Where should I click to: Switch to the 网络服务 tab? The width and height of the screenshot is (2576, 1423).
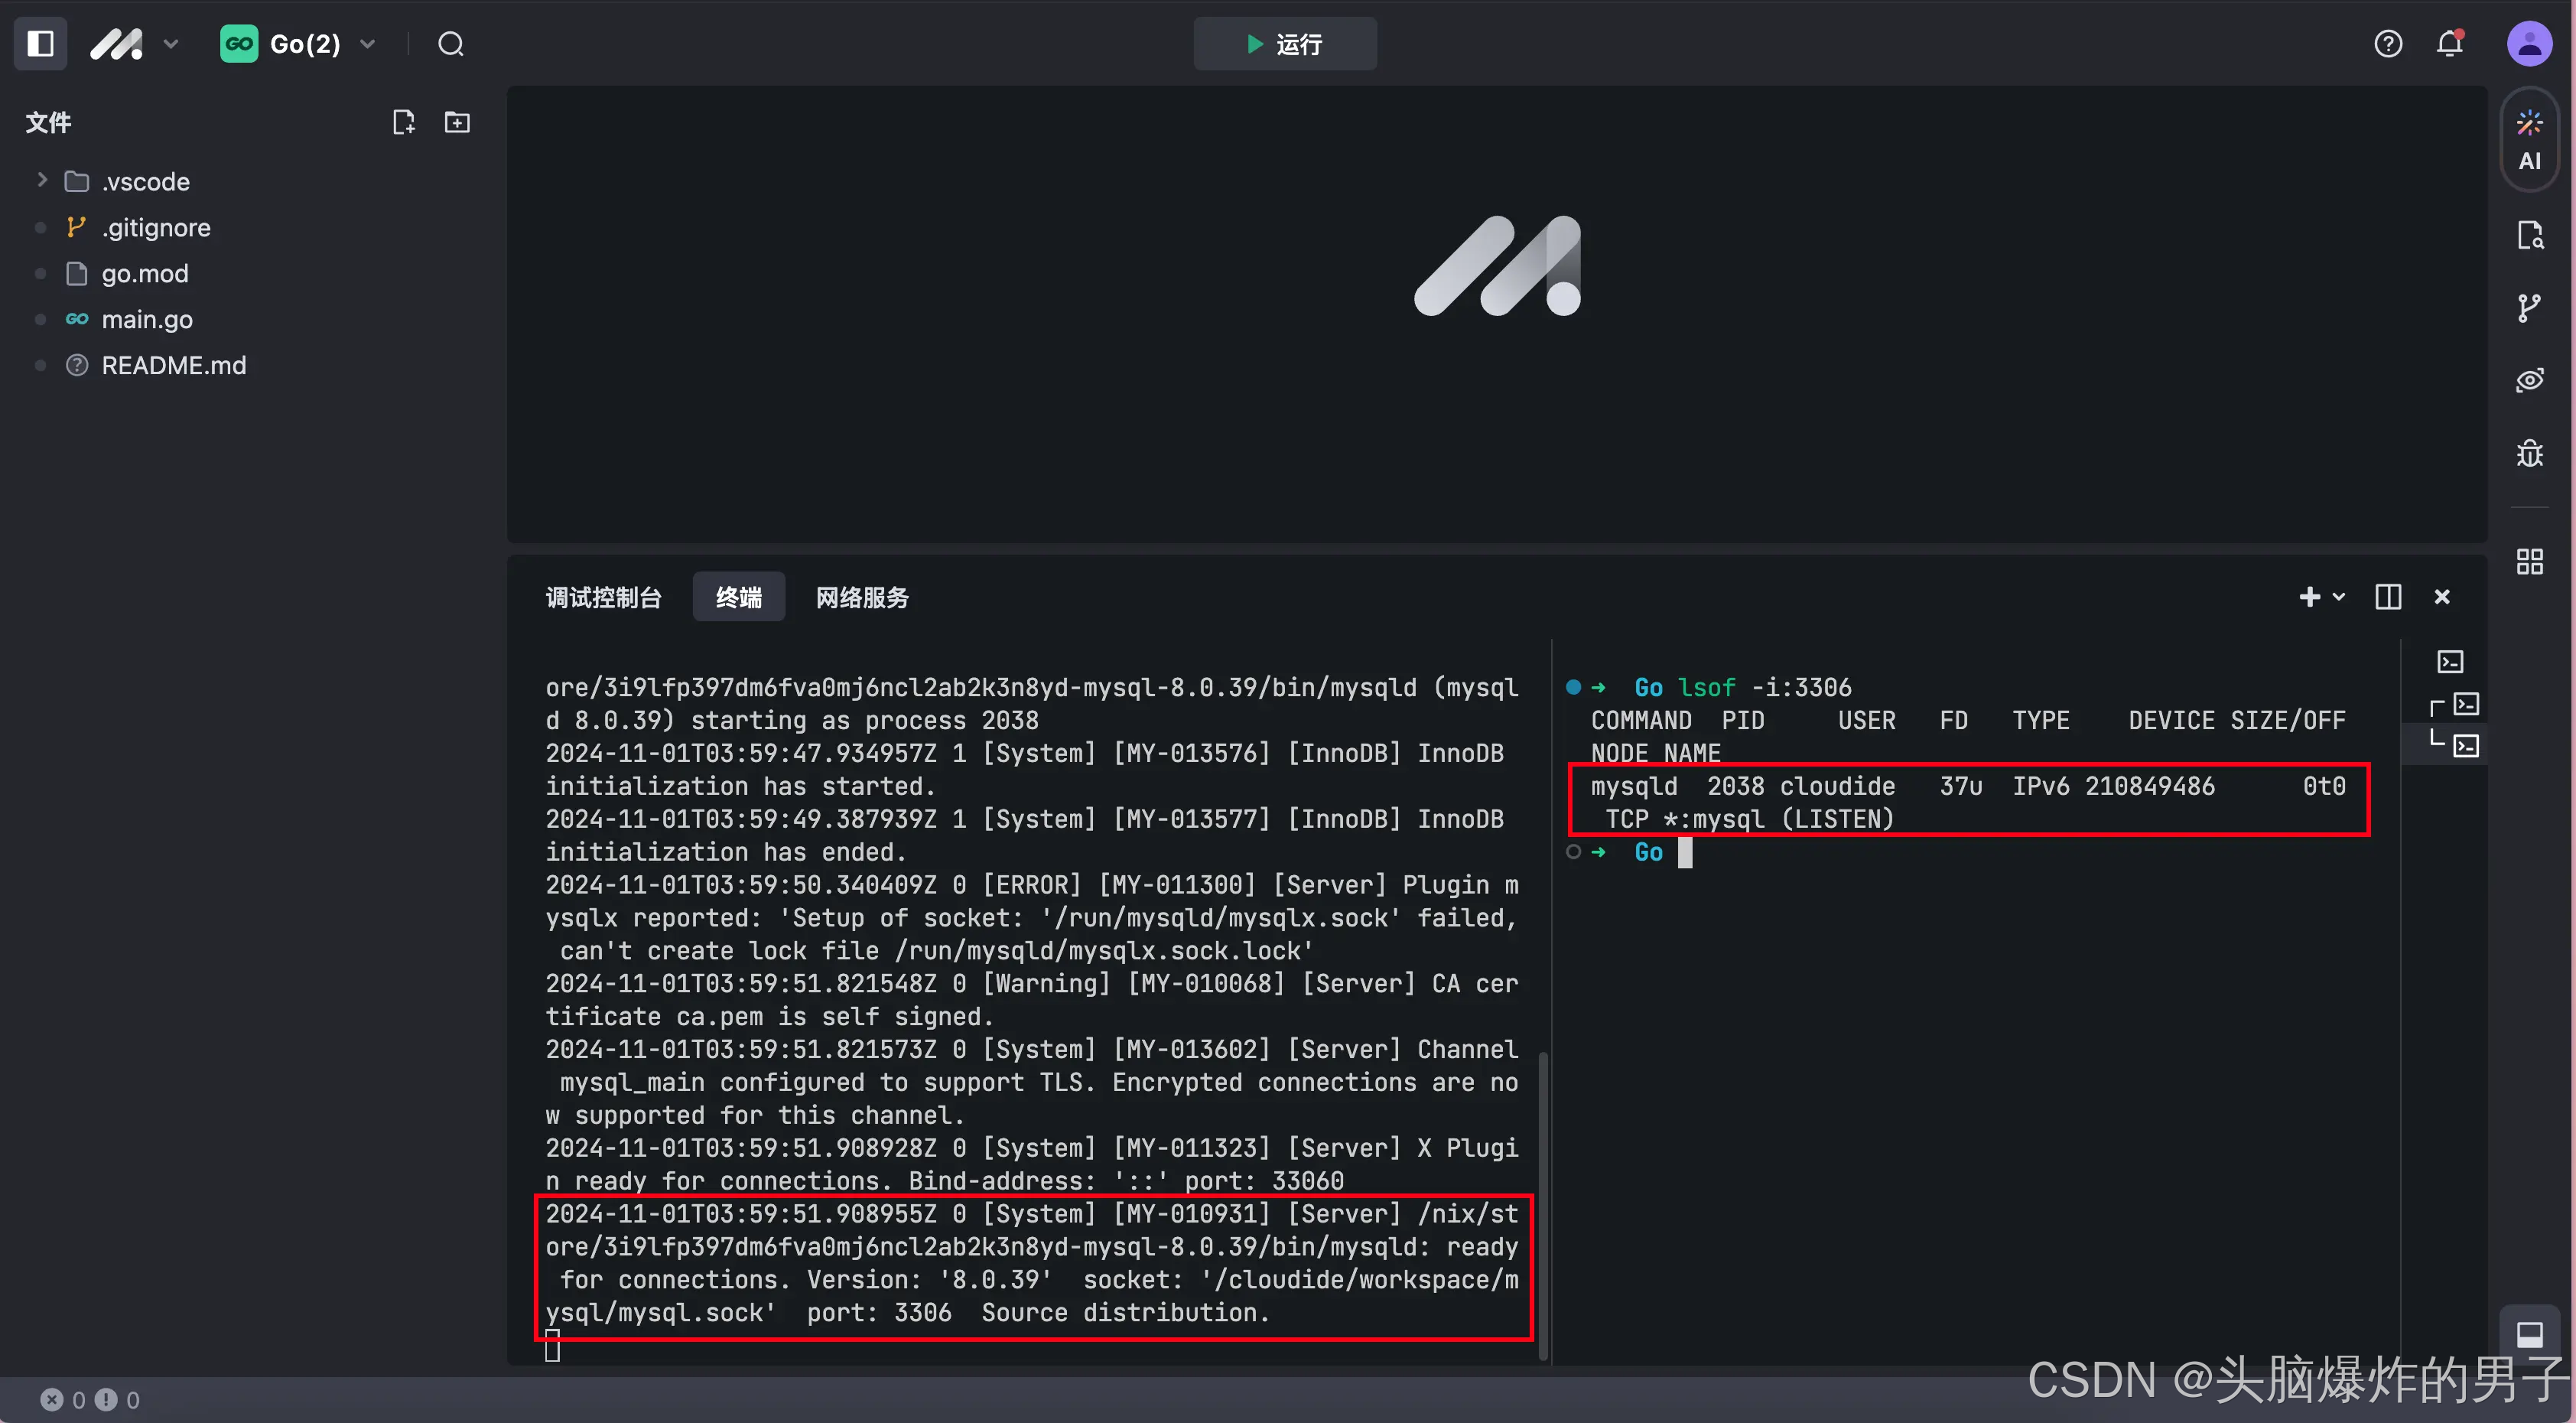pos(862,597)
